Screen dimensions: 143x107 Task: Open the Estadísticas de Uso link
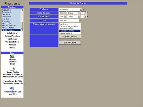[x=13, y=92]
